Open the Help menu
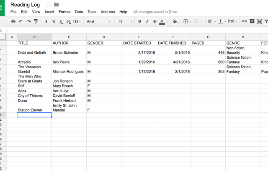 pos(123,12)
